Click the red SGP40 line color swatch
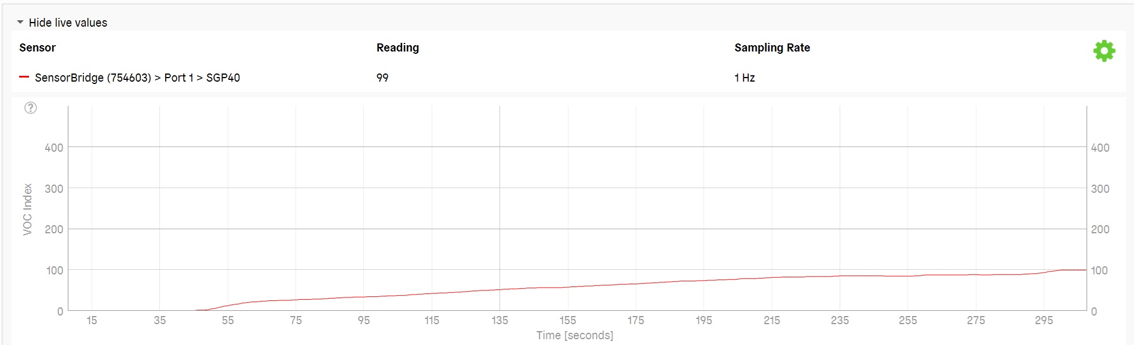Screen dimensions: 1134x345 (x=24, y=77)
